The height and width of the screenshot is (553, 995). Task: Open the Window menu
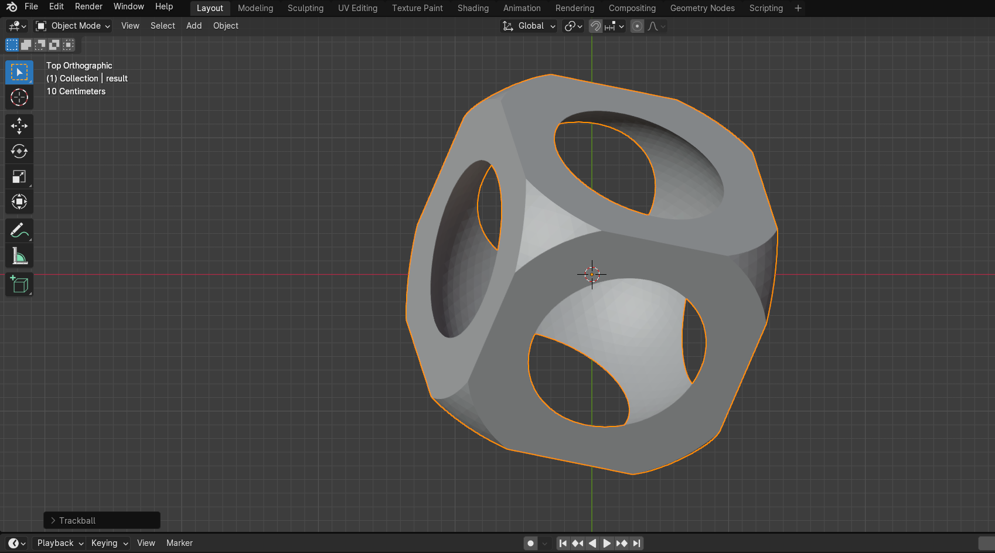128,6
